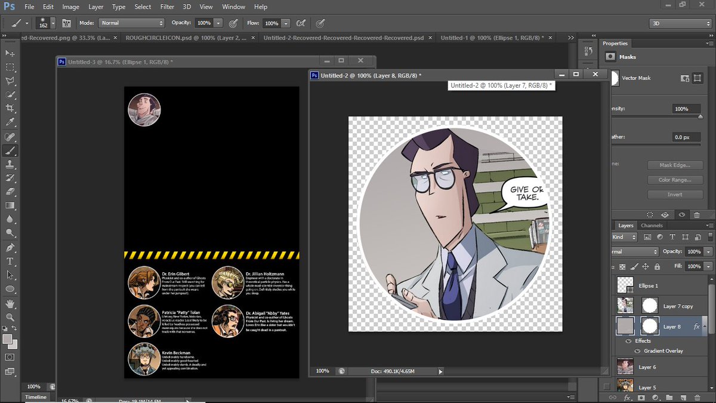Open the Brush Preset picker arrow
The width and height of the screenshot is (716, 403).
(54, 23)
